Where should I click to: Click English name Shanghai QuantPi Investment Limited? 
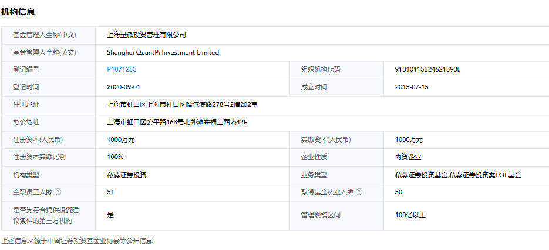tap(163, 52)
